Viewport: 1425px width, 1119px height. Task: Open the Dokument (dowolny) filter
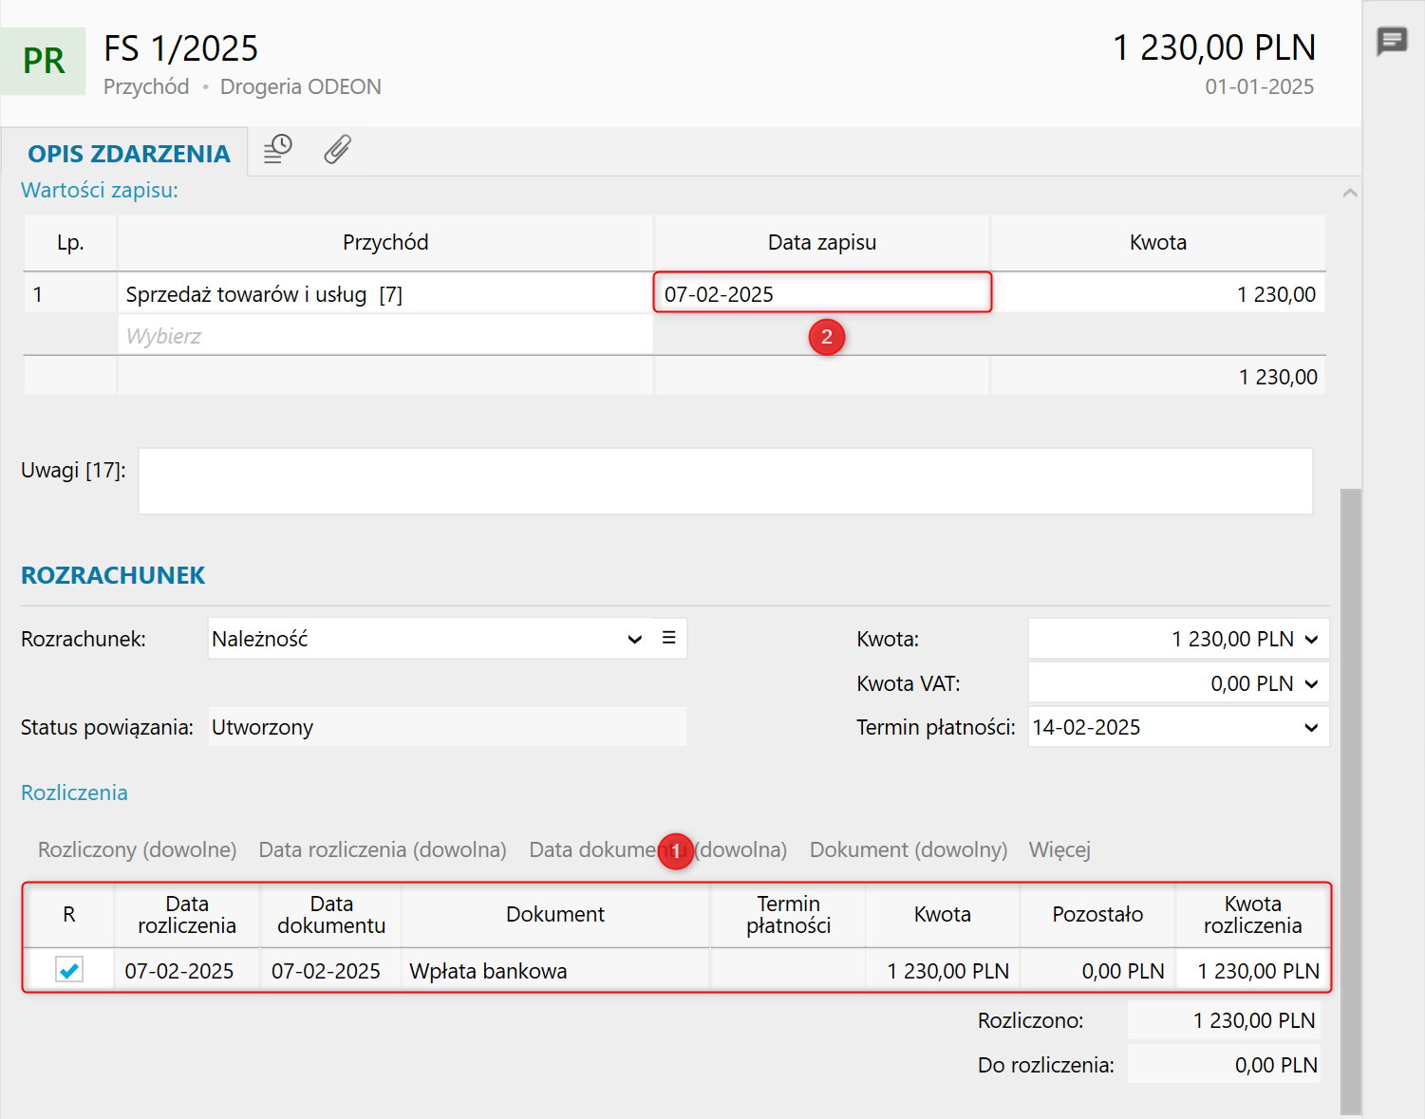pyautogui.click(x=908, y=849)
